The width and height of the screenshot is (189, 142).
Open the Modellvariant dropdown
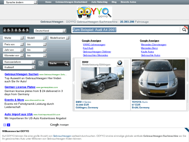click(59, 38)
